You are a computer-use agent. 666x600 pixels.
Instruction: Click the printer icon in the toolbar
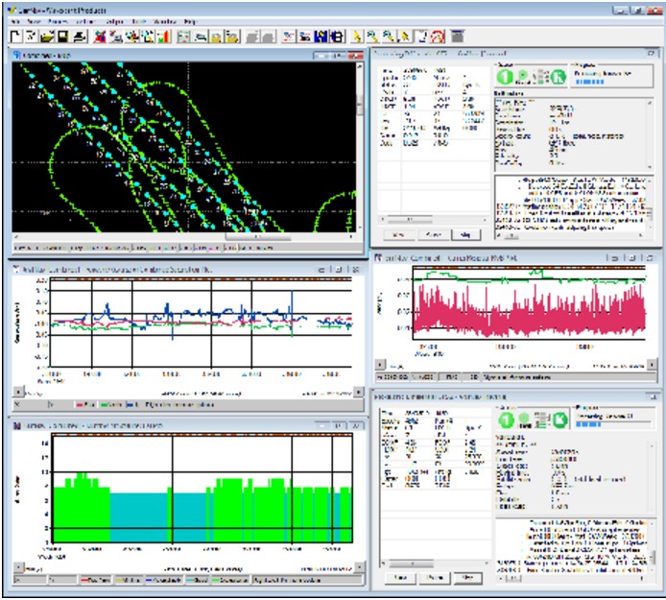click(79, 36)
